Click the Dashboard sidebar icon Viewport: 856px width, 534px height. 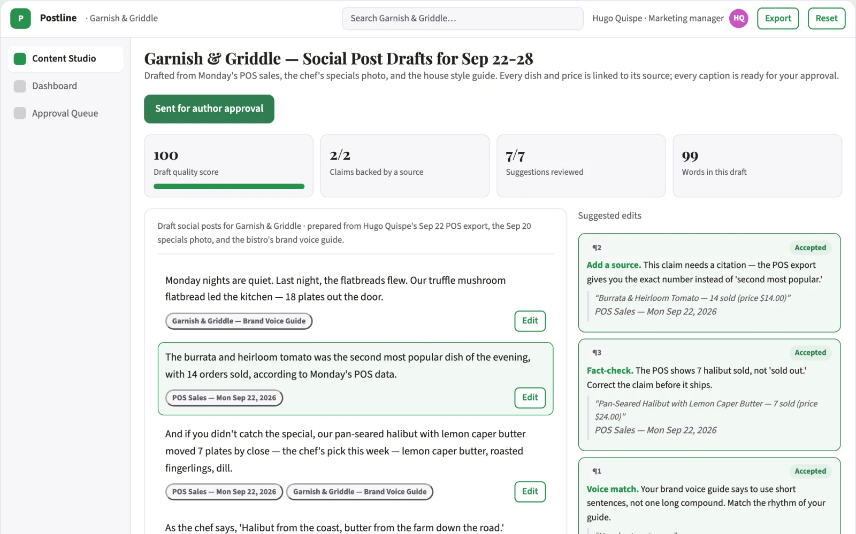click(20, 86)
